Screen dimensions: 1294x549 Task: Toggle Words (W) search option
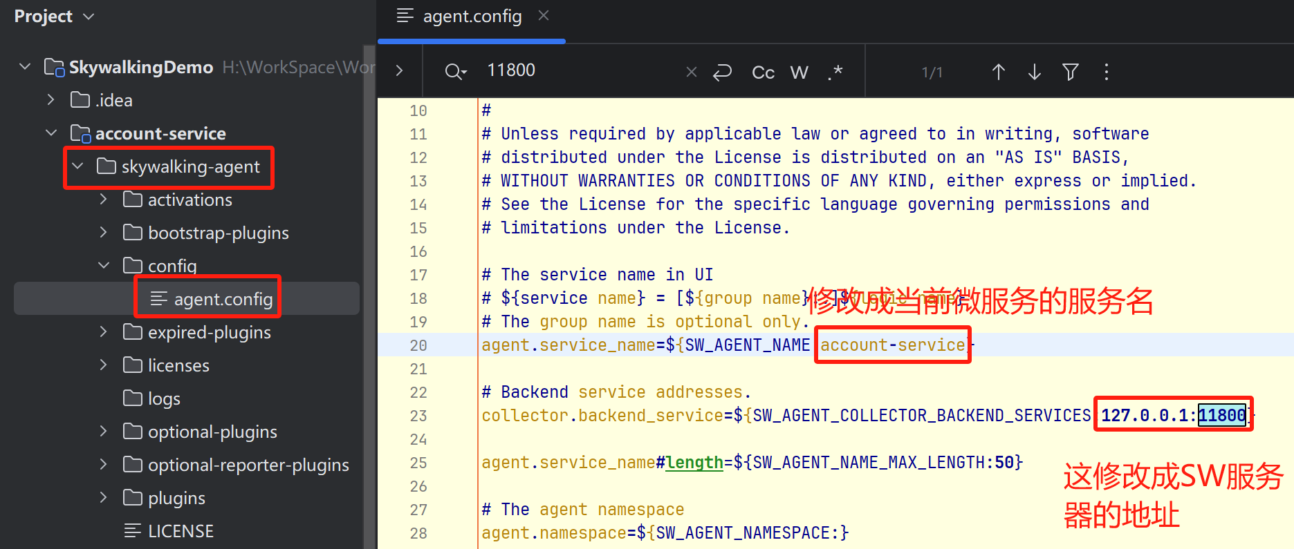pos(799,72)
